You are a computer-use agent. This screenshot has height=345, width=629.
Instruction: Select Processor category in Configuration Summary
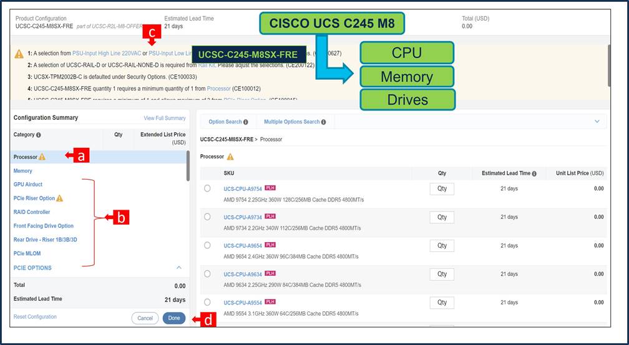[25, 157]
